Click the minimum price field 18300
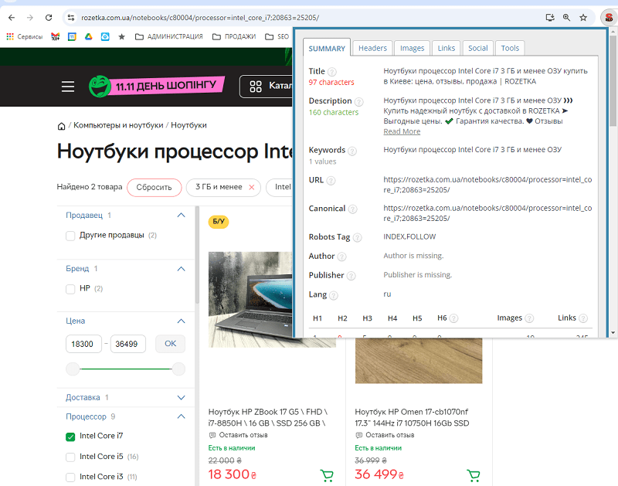The width and height of the screenshot is (618, 486). click(83, 344)
